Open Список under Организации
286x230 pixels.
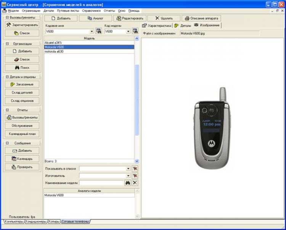22,59
